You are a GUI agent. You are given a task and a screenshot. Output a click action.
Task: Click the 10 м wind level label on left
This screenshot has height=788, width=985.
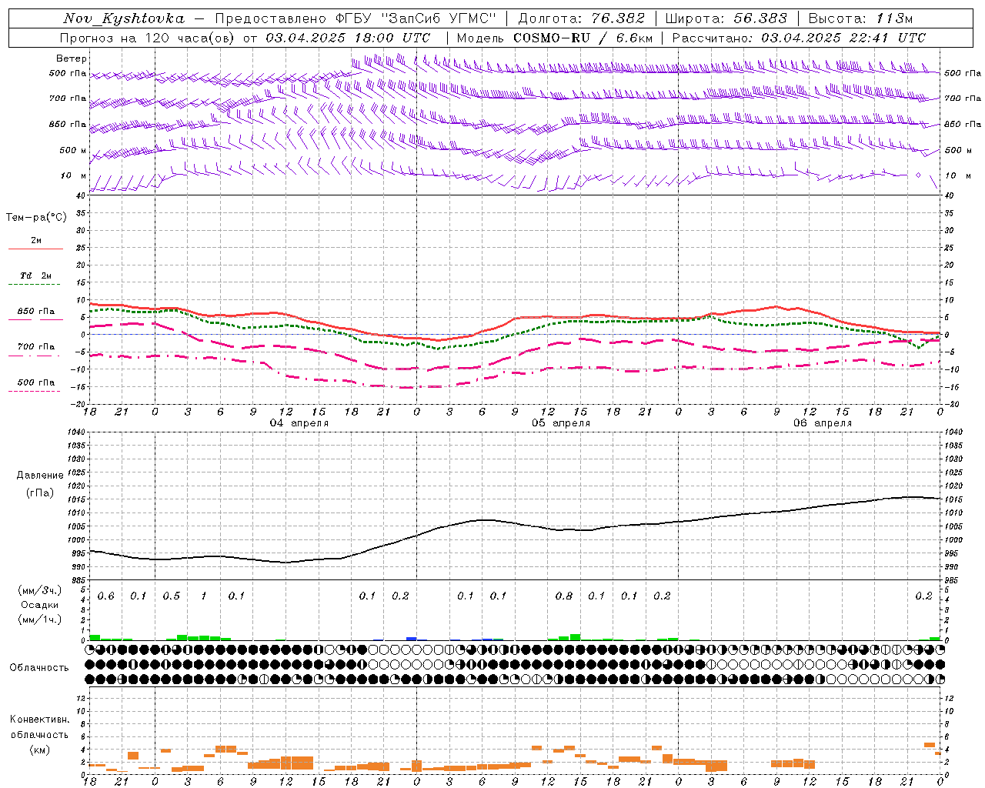[73, 175]
